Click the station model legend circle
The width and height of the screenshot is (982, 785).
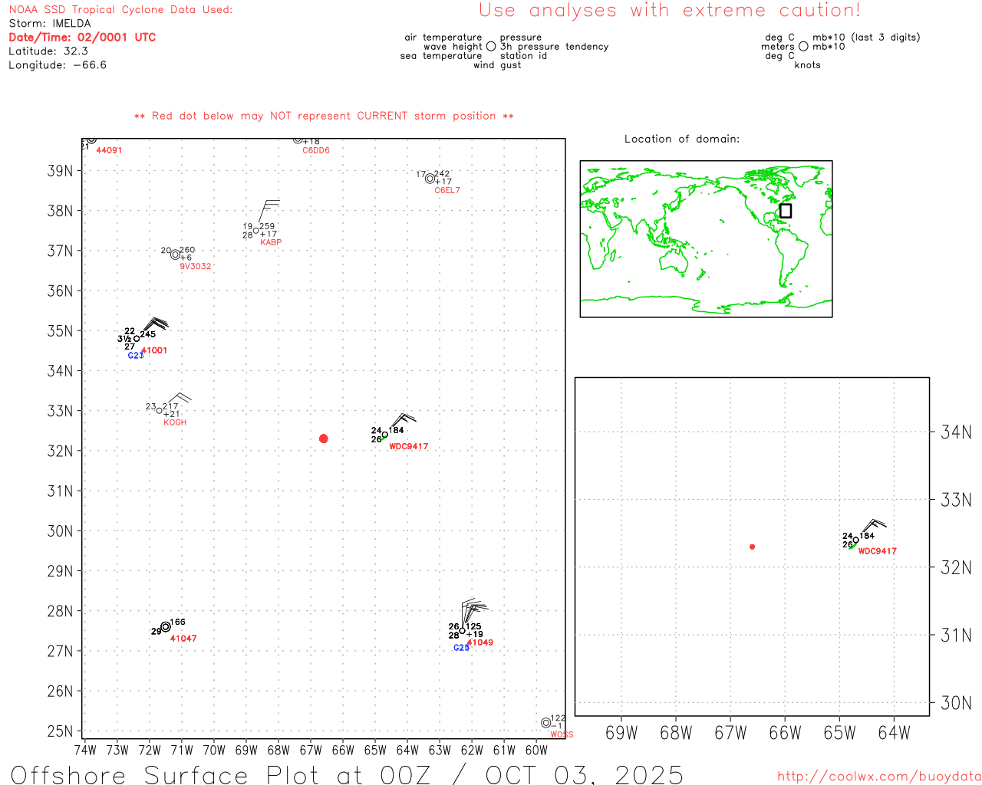[491, 46]
